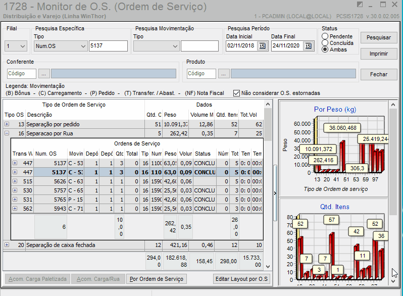Click the 57 label in Qtd. Itens chart
The width and height of the screenshot is (403, 296).
(x=332, y=220)
